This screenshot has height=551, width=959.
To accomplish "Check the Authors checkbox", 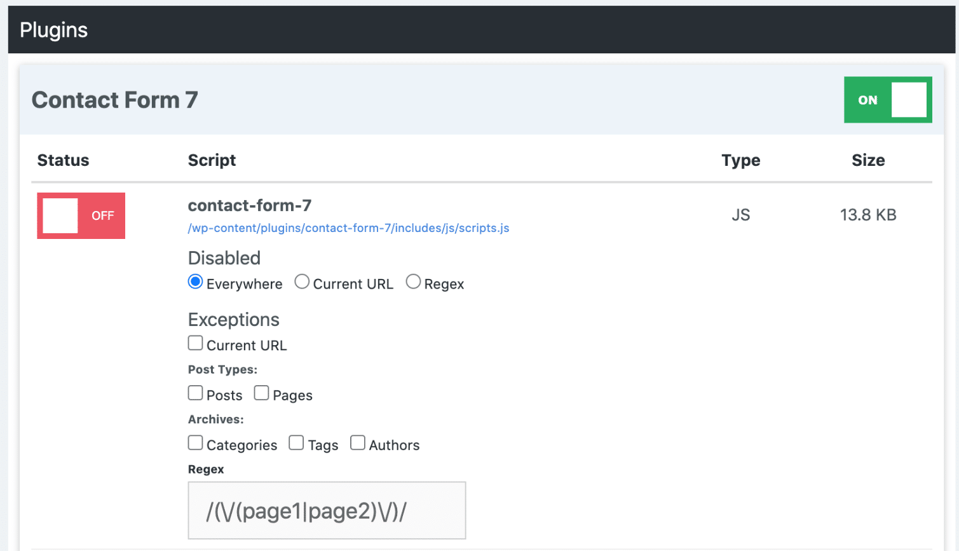I will [358, 442].
